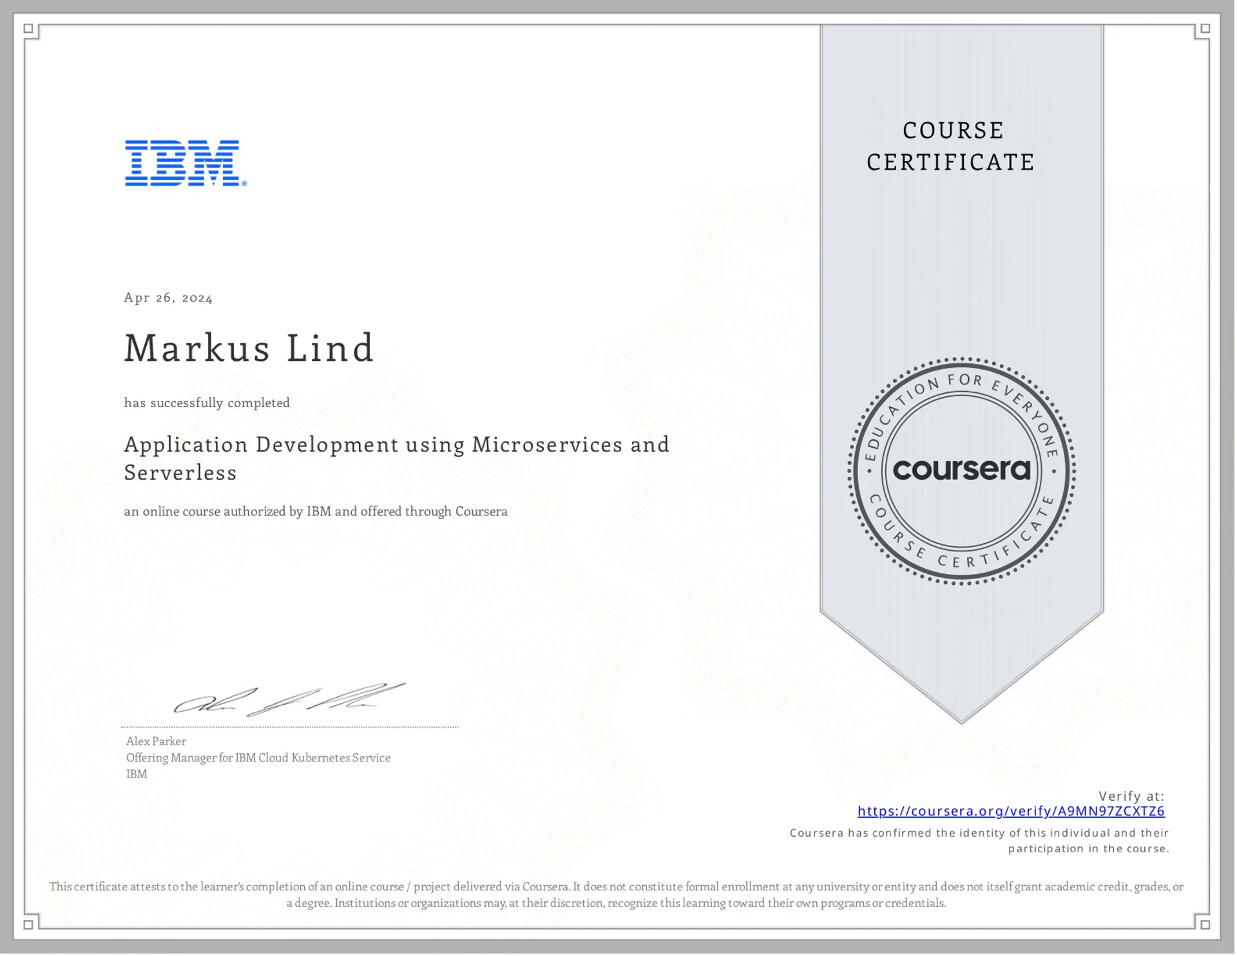Click 'an online course authorized by IBM' line

click(x=316, y=512)
